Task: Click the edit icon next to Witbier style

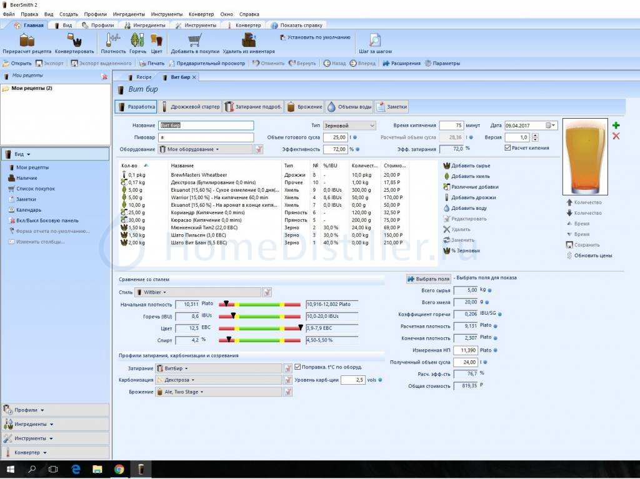Action: pos(267,292)
